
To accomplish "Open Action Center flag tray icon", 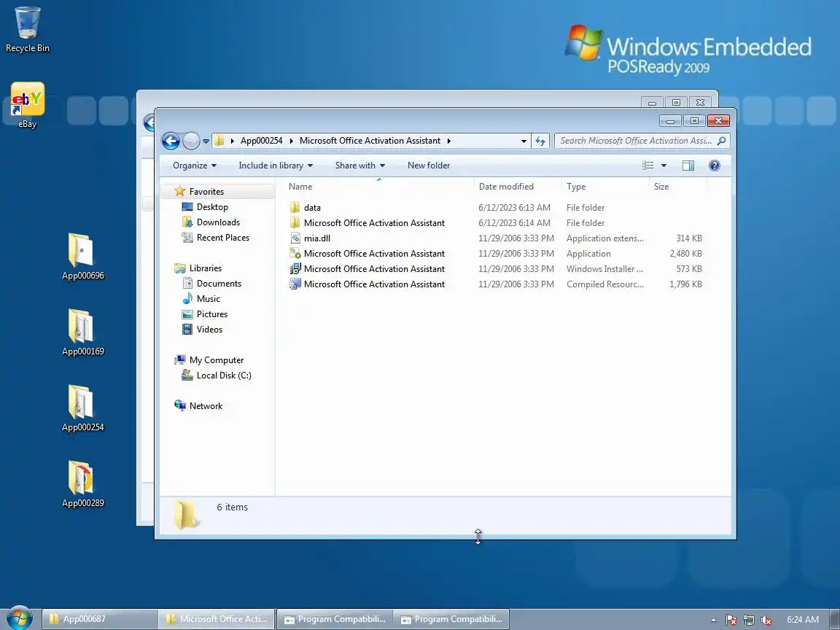I will (731, 620).
